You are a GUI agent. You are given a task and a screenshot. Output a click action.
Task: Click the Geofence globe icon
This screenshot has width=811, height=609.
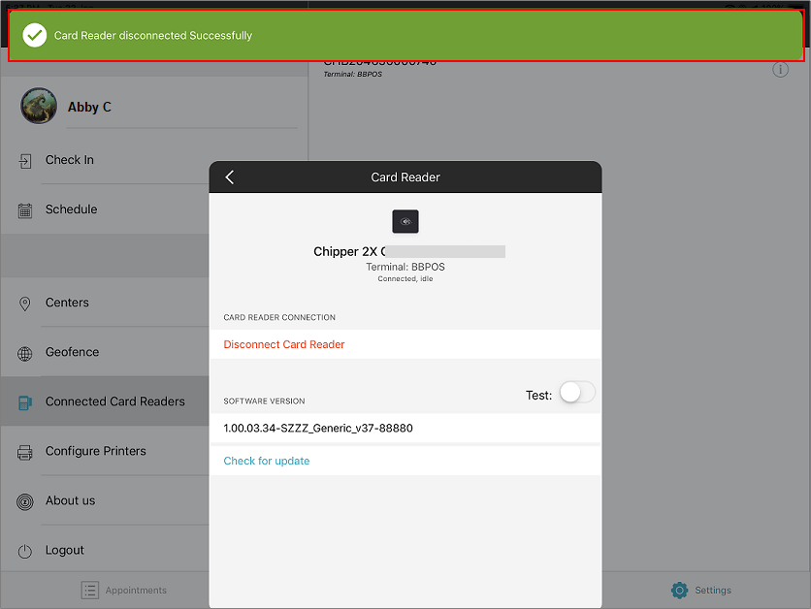pos(25,353)
